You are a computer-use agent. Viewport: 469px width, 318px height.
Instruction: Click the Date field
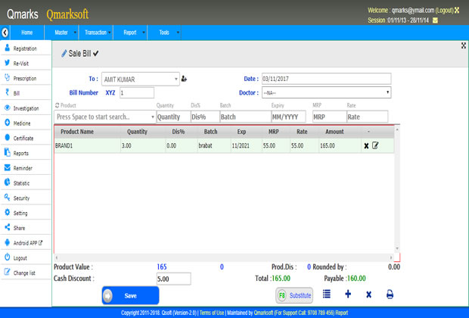[326, 79]
